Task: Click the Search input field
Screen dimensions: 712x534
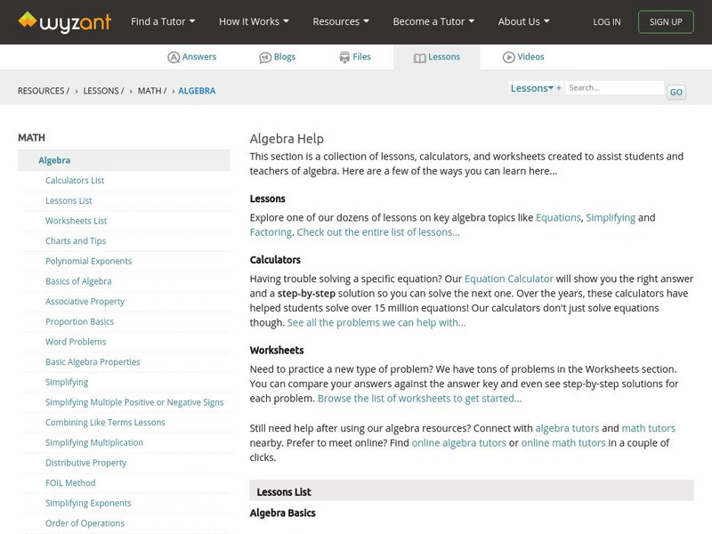Action: pos(615,88)
